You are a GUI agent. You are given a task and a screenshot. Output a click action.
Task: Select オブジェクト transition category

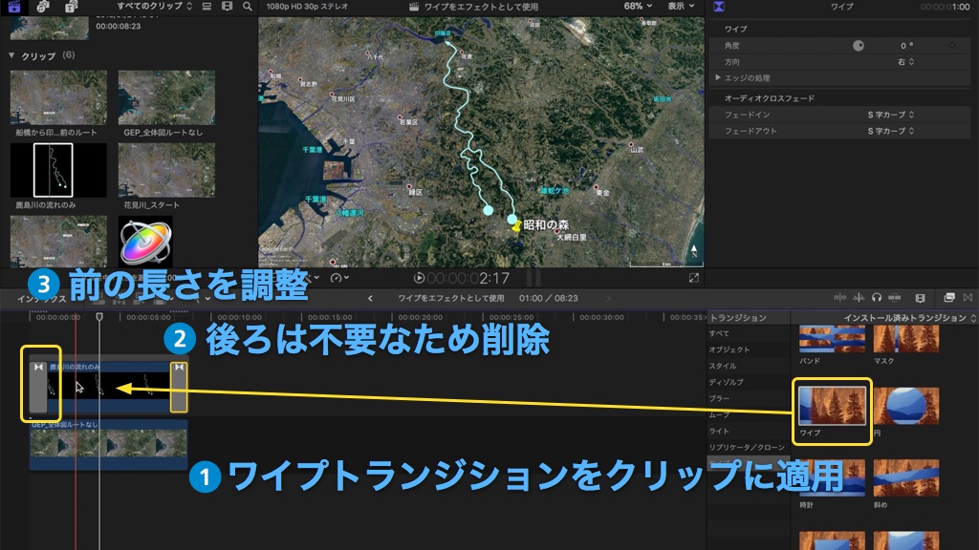click(x=729, y=349)
